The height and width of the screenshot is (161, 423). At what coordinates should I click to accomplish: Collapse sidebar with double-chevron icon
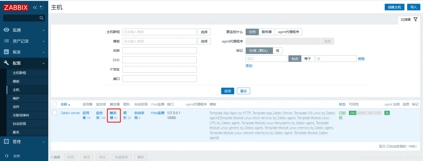coord(35,7)
